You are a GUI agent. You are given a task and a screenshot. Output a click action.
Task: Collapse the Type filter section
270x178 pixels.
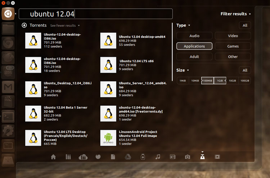pos(183,25)
